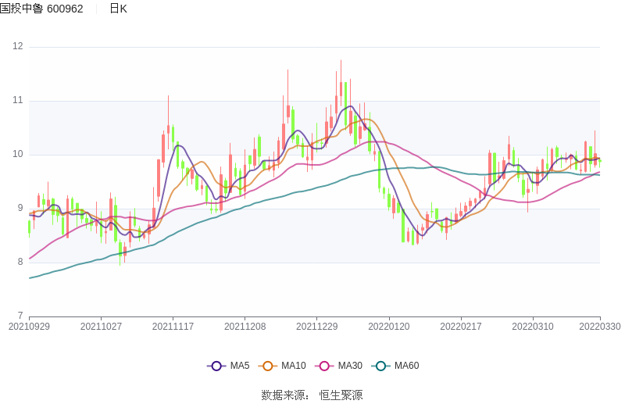Click the 恒生聚源 data source text
The width and height of the screenshot is (625, 404).
point(341,395)
